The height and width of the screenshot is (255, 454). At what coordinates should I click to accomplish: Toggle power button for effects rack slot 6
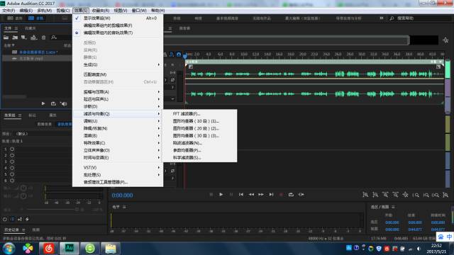pos(12,181)
